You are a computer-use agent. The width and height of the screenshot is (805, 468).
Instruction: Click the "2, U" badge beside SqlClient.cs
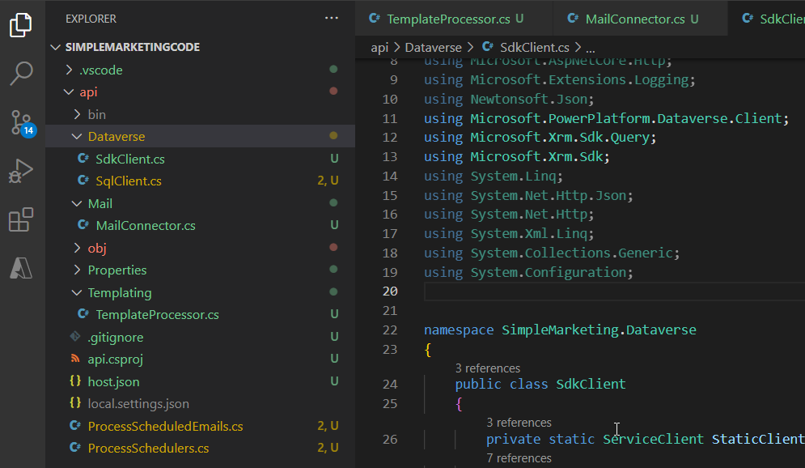click(x=328, y=181)
